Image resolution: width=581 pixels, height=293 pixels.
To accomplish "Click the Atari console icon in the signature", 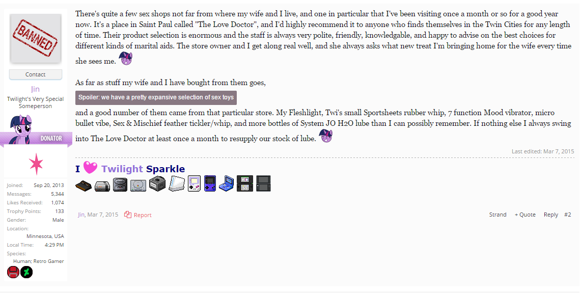I will (84, 185).
